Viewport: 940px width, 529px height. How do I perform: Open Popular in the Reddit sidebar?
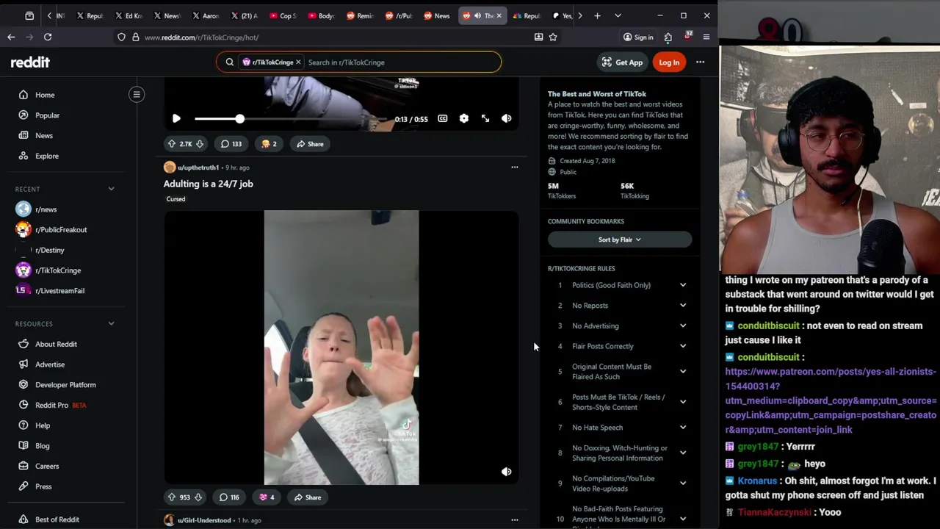(47, 115)
